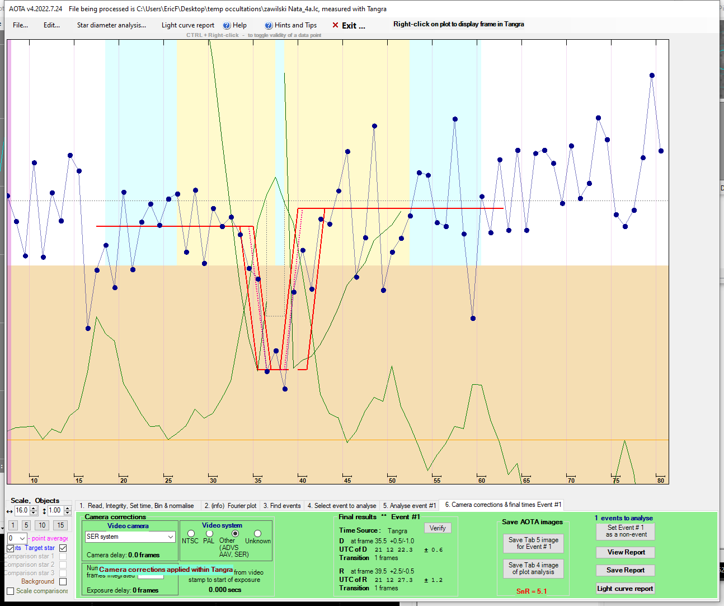This screenshot has width=724, height=606.
Task: Open Star diameter analysis... menu
Action: pyautogui.click(x=111, y=25)
